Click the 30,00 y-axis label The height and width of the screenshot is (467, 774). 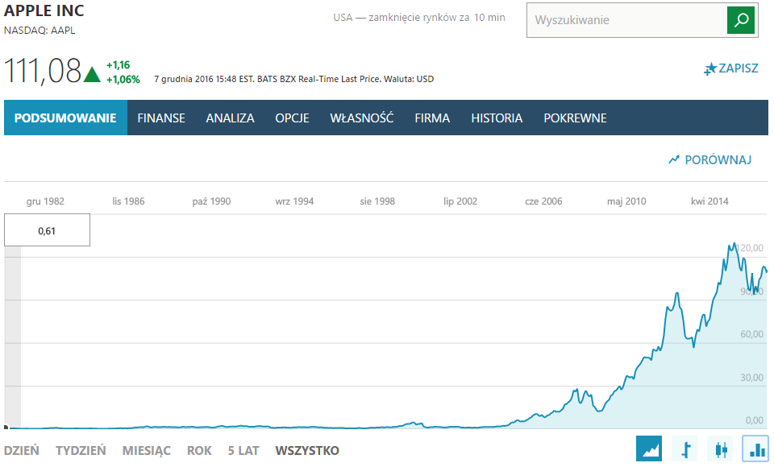pyautogui.click(x=751, y=378)
